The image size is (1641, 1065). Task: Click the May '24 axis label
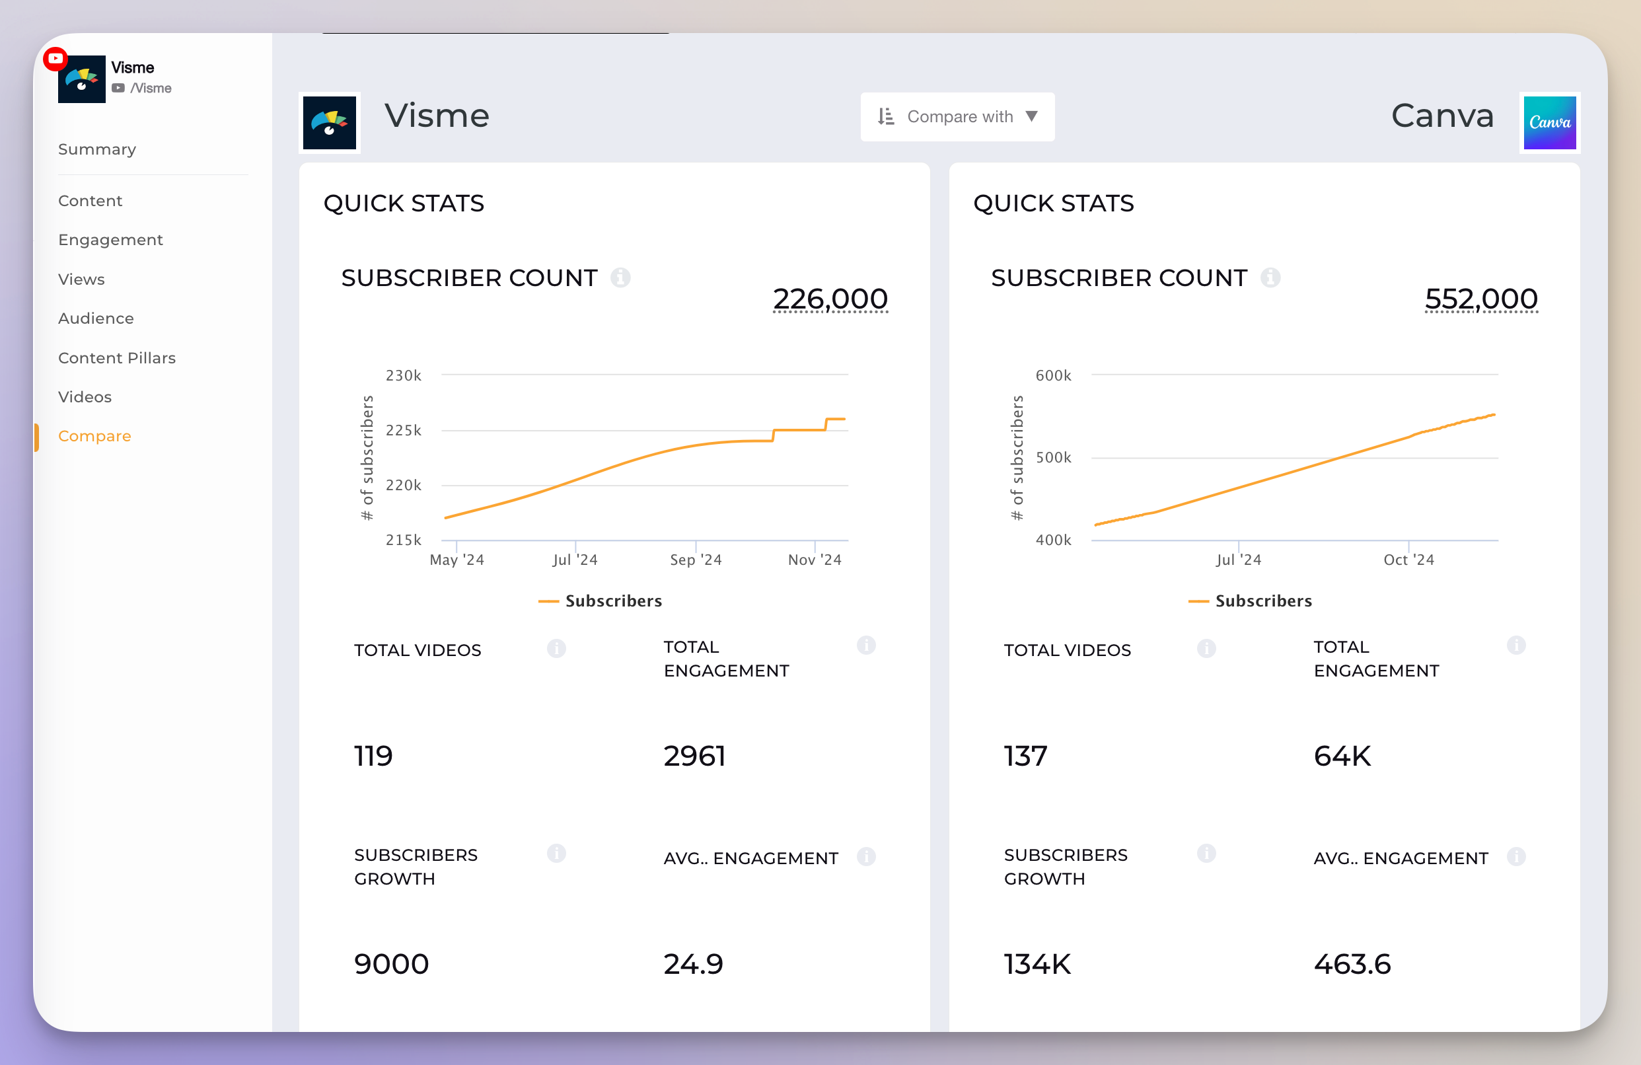click(456, 560)
